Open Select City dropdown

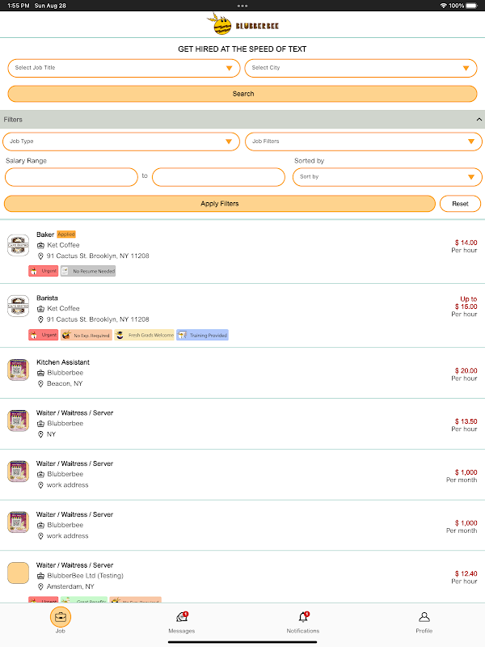tap(361, 68)
